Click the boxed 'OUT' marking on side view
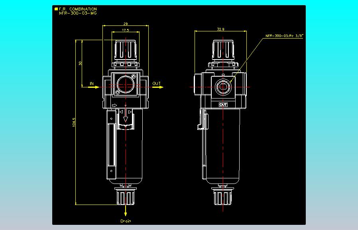This screenshot has height=230, width=358. (x=223, y=104)
